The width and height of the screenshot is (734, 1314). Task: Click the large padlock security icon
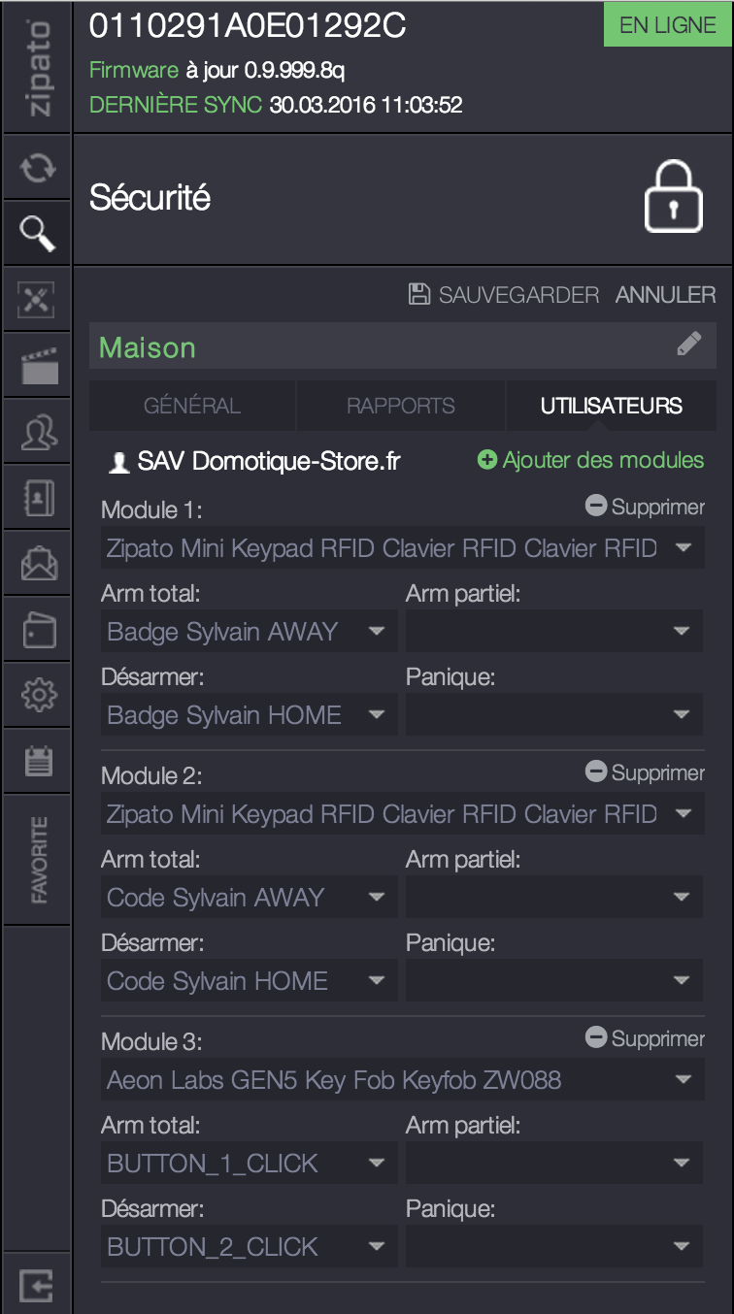tap(674, 197)
